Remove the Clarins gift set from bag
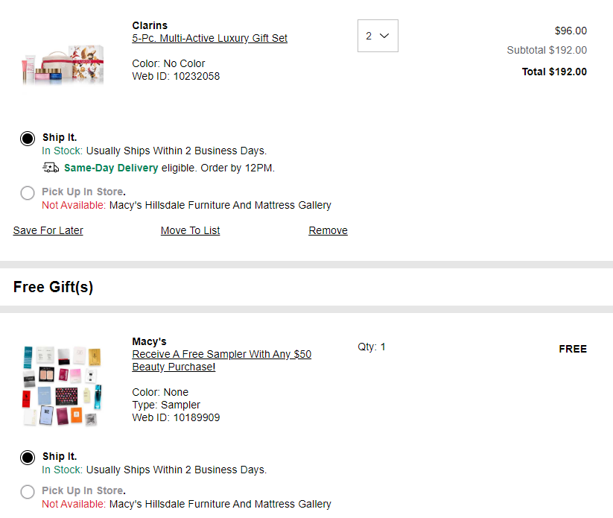This screenshot has width=613, height=518. click(328, 230)
